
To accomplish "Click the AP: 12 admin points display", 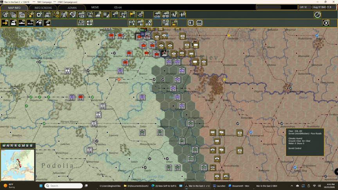I will coord(305,7).
